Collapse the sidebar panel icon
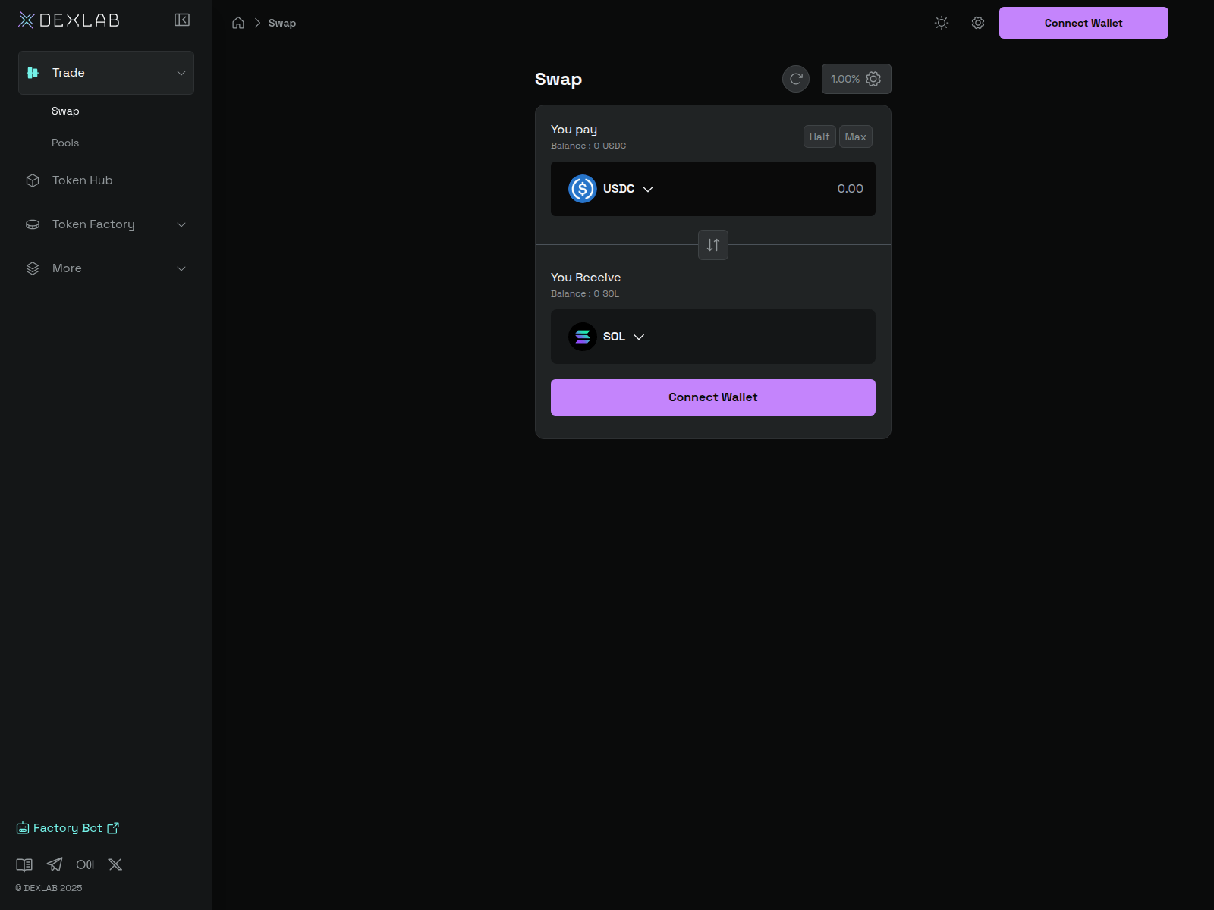 (x=182, y=20)
